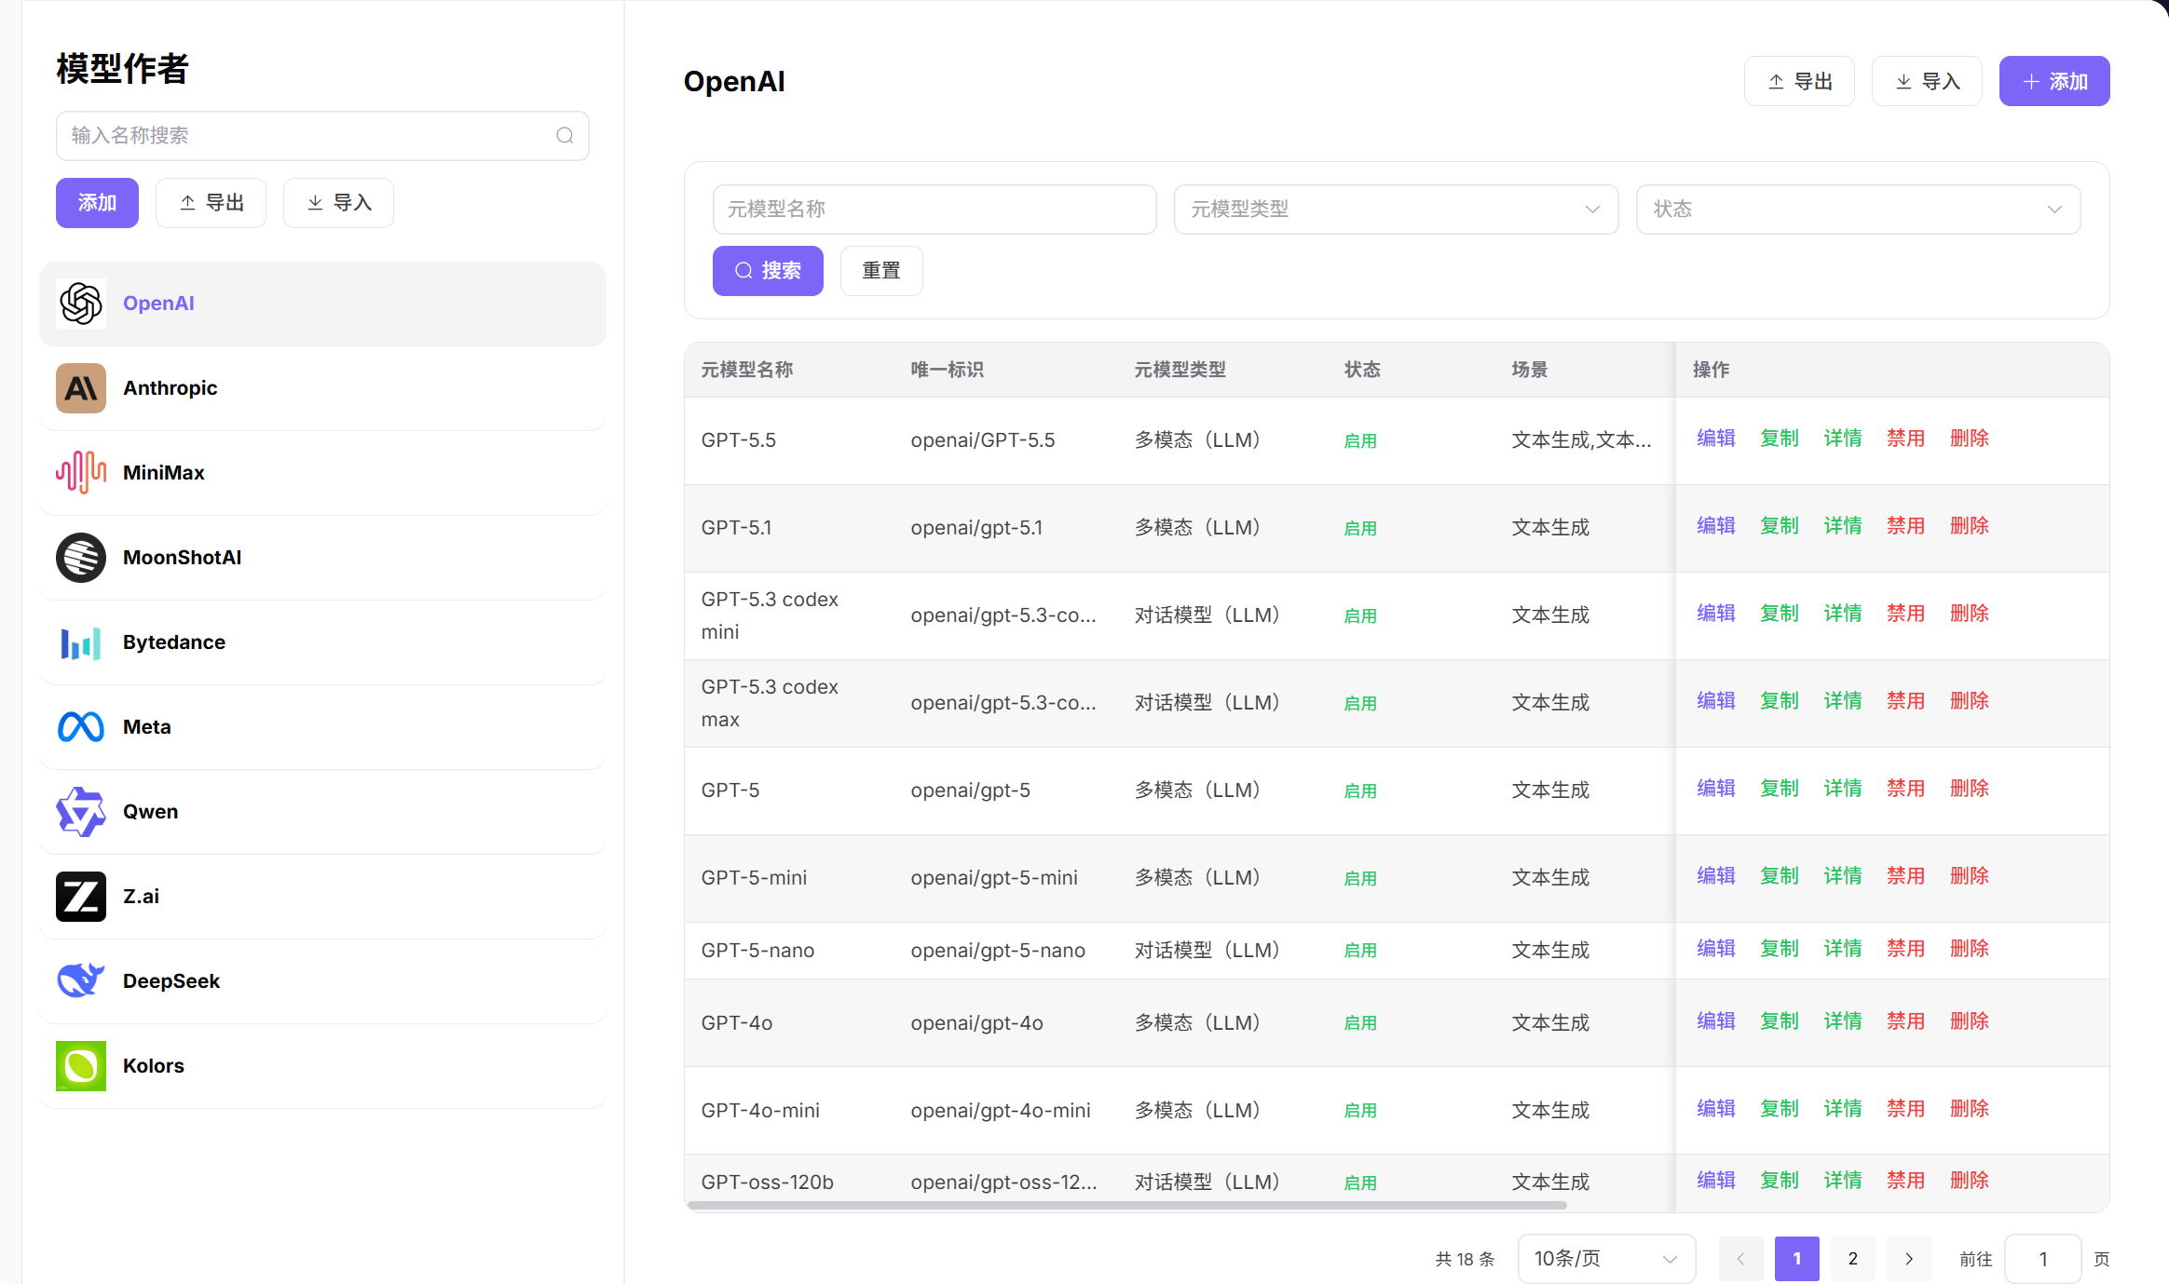
Task: Click the MiniMax waveform logo
Action: (x=81, y=473)
